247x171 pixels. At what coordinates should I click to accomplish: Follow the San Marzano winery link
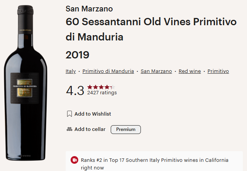(156, 71)
